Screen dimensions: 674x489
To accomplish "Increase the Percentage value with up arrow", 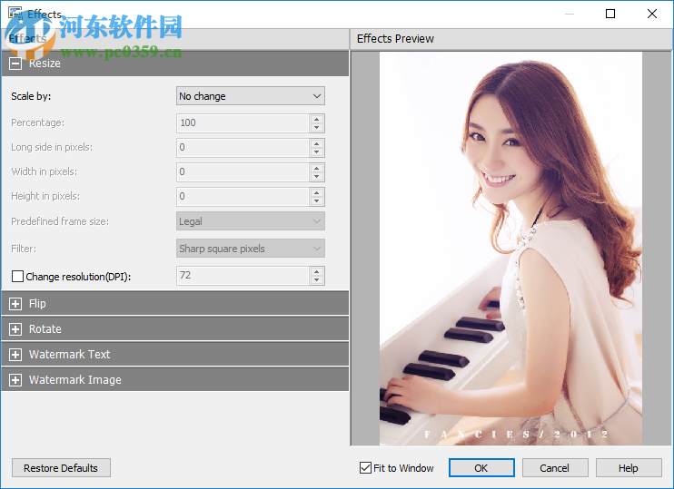I will (317, 119).
